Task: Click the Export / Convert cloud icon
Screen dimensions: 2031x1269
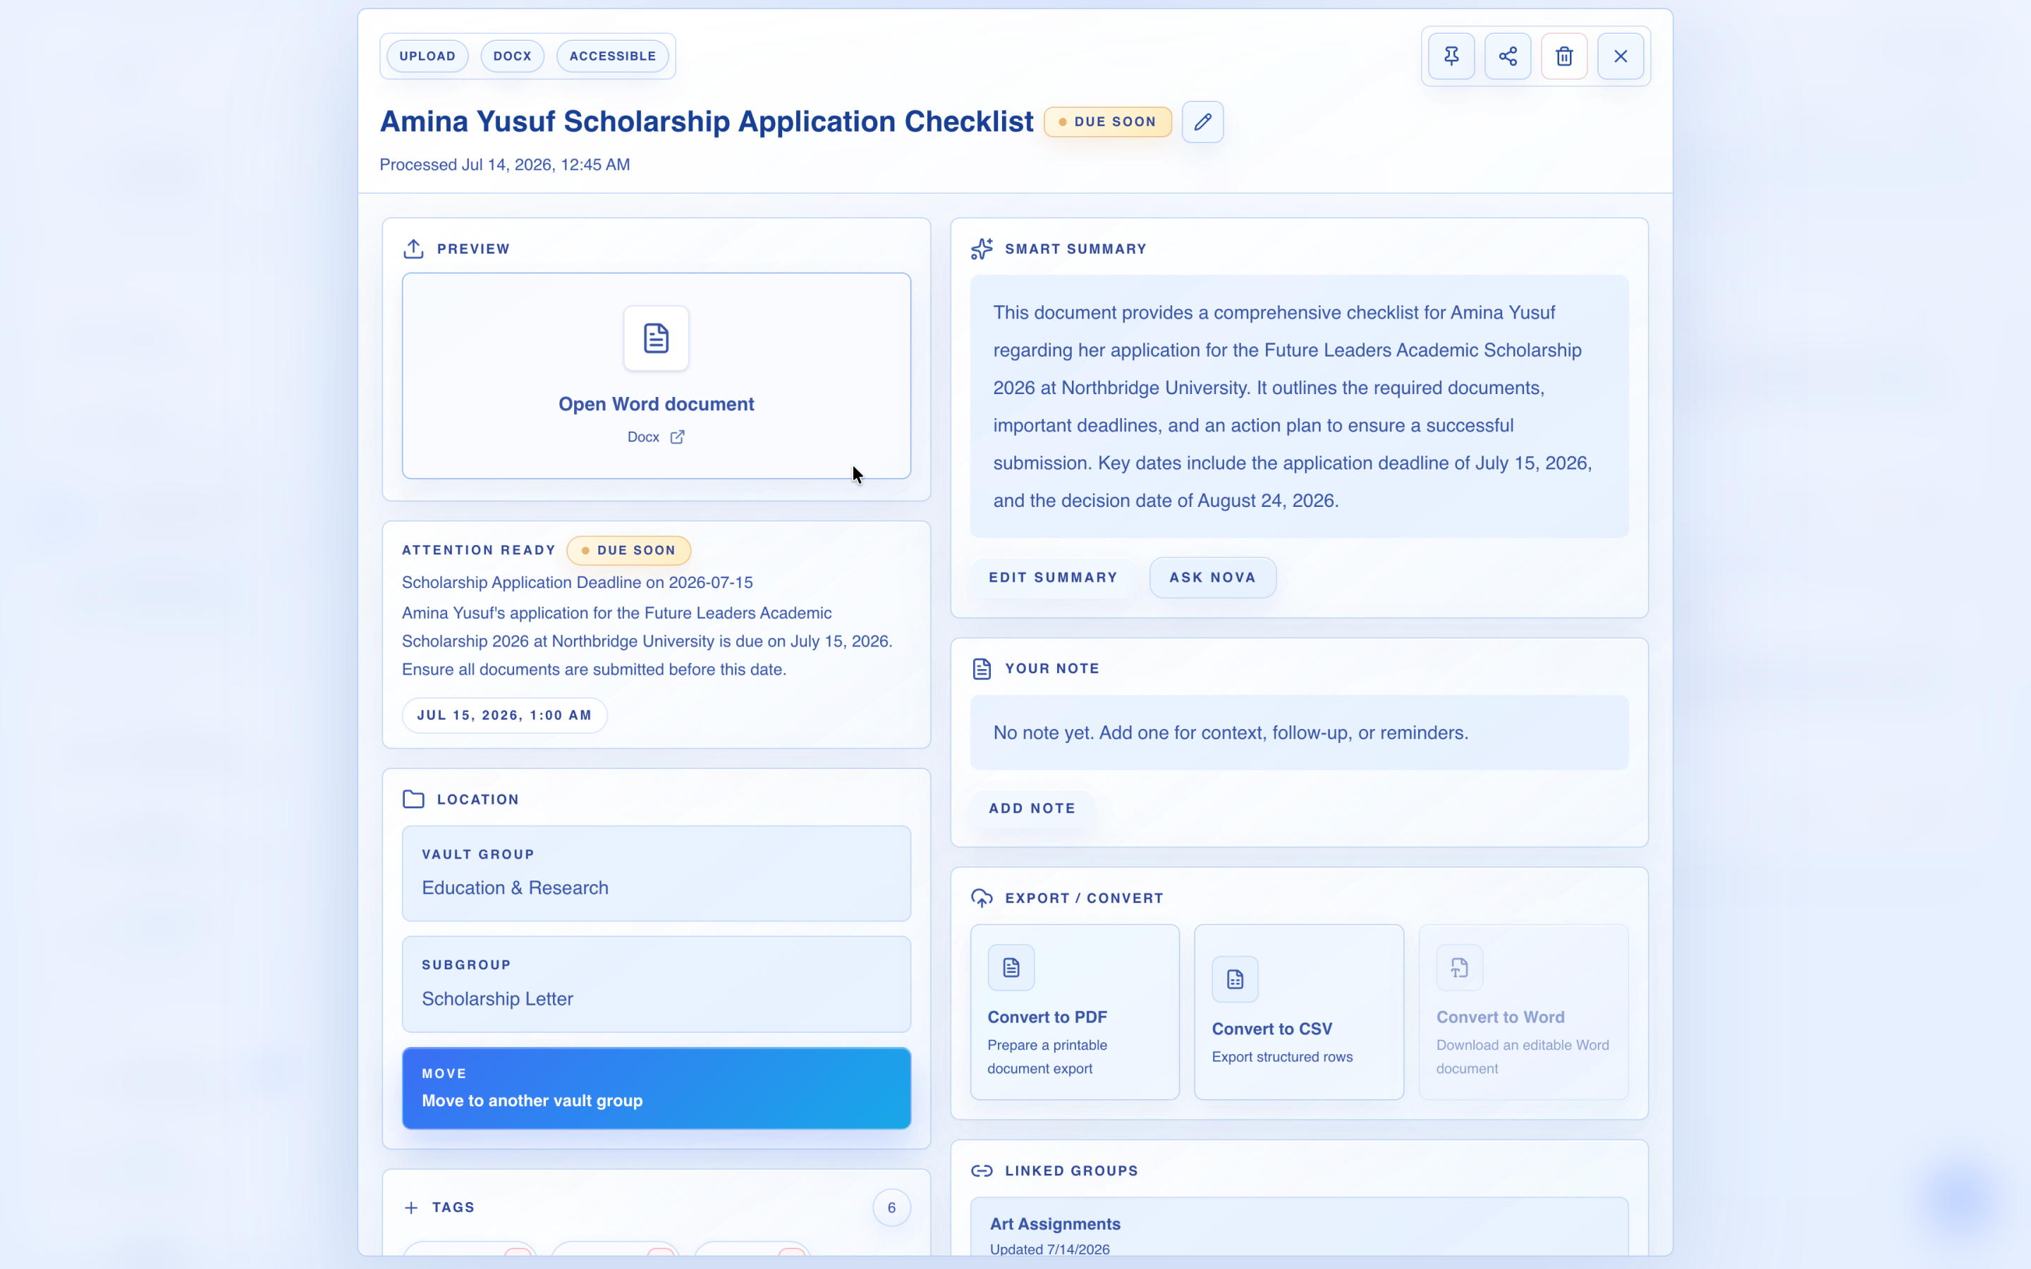Action: click(981, 898)
